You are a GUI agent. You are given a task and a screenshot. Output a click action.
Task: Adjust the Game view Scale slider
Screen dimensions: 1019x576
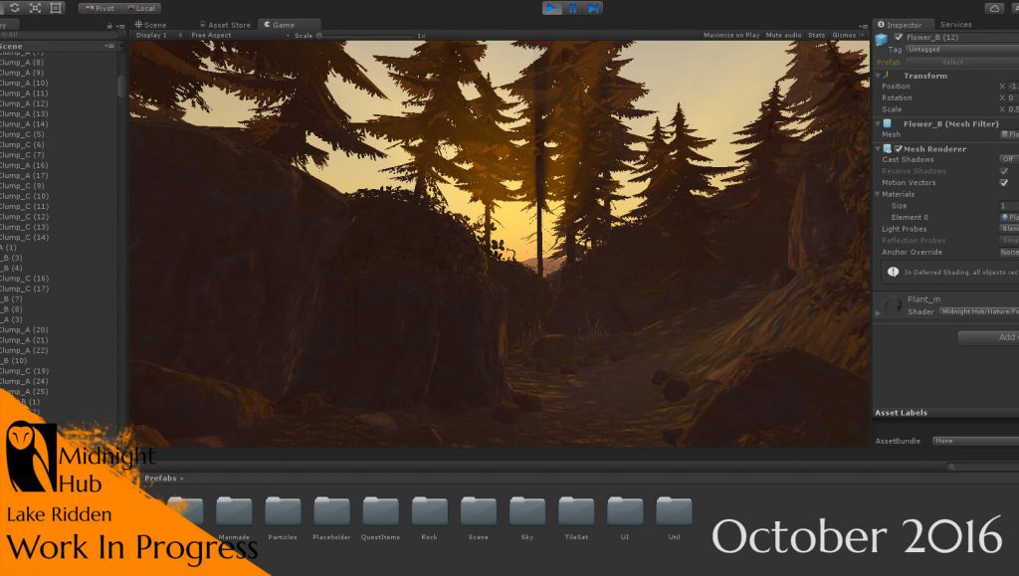coord(366,36)
